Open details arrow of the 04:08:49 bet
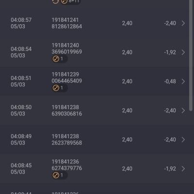The image size is (194, 194). click(x=183, y=140)
